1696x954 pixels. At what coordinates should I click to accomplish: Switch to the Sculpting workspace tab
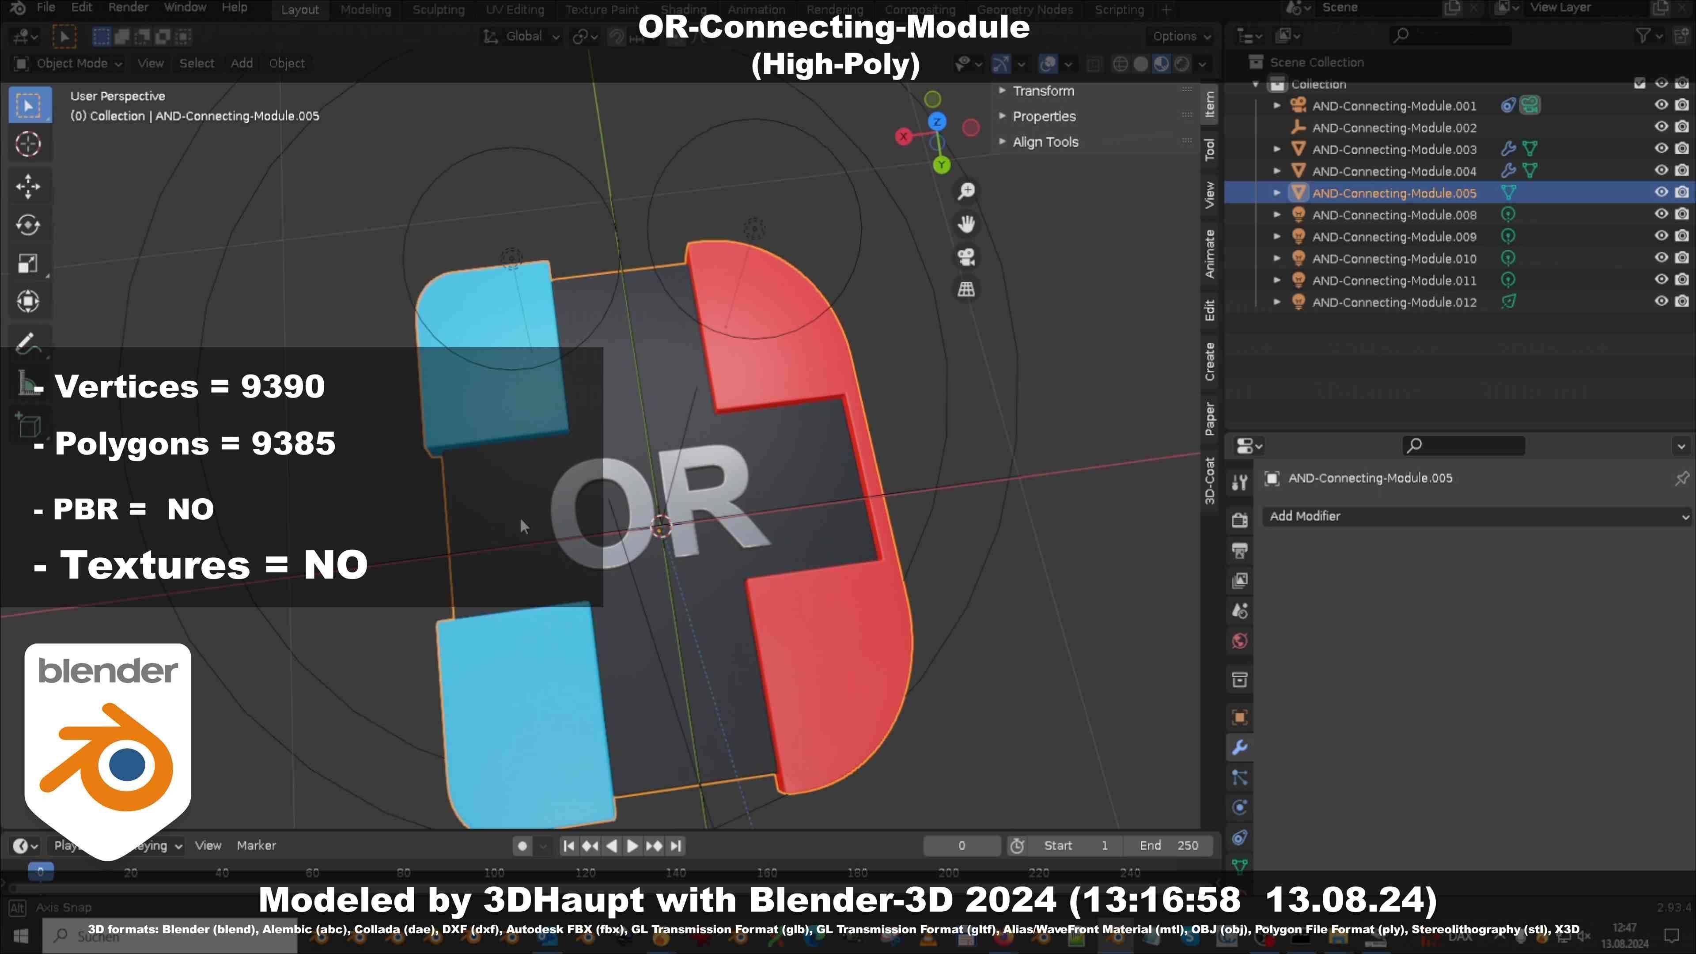click(x=439, y=10)
